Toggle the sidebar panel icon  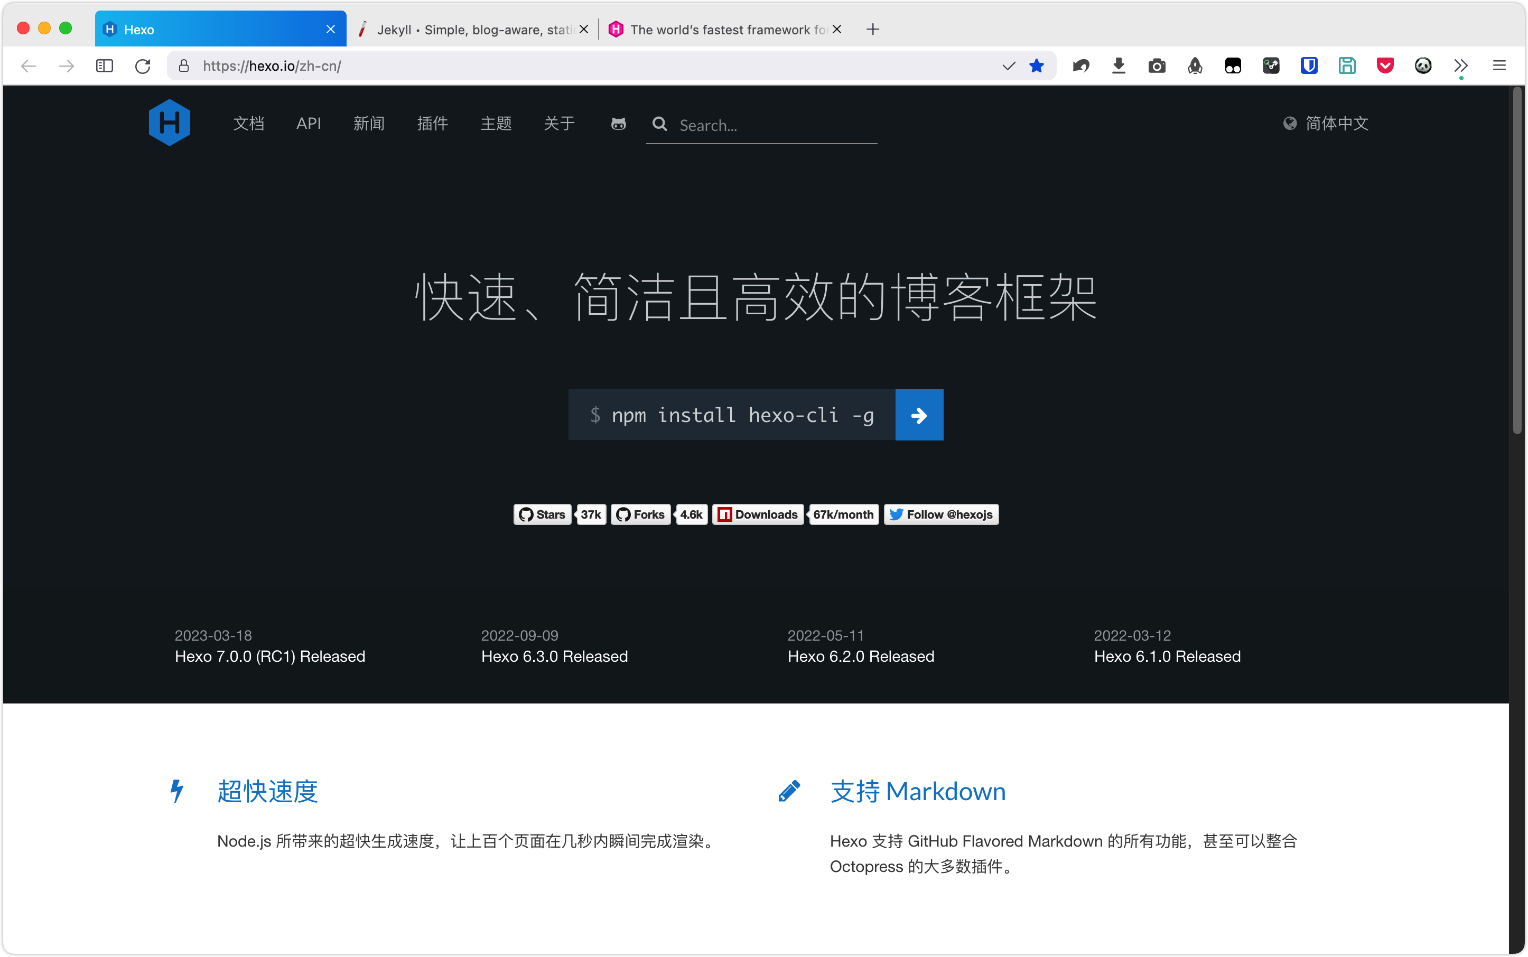tap(105, 66)
